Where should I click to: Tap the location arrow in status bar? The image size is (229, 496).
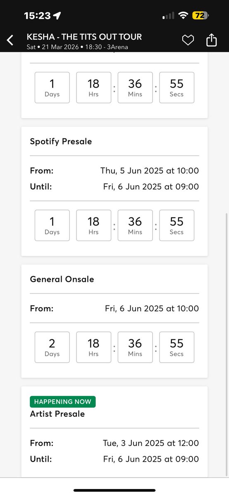click(57, 16)
